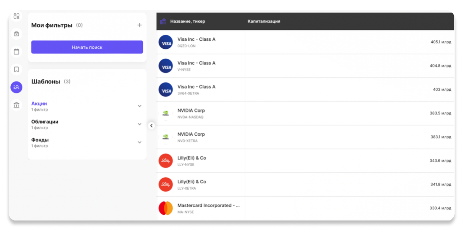The height and width of the screenshot is (237, 464).
Task: Click the 343.6 млрд capitalization value
Action: [440, 161]
